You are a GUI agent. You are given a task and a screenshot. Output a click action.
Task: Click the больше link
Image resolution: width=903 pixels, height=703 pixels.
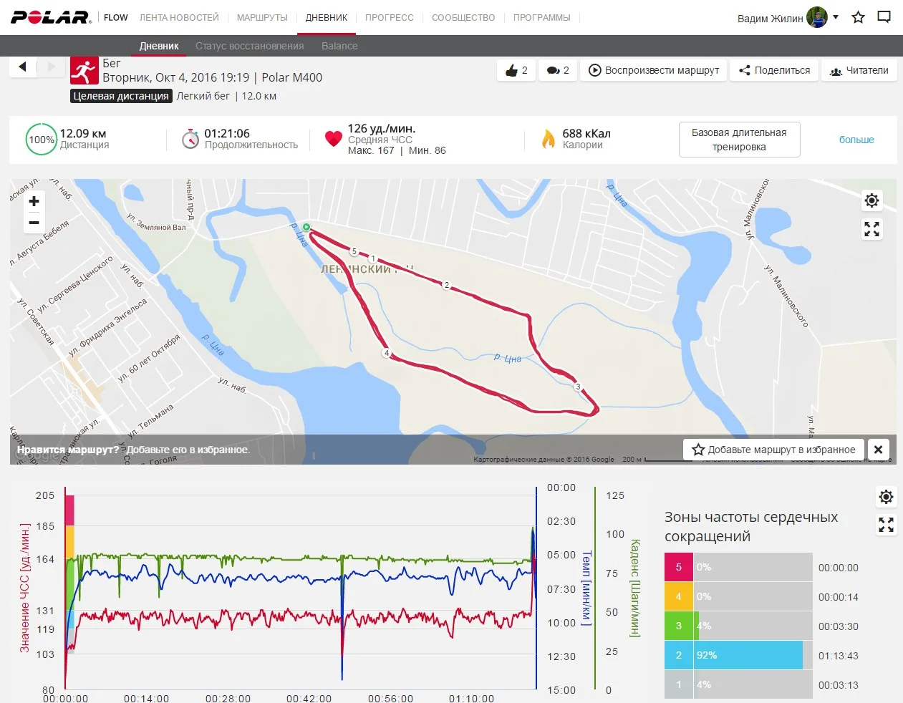pyautogui.click(x=856, y=140)
